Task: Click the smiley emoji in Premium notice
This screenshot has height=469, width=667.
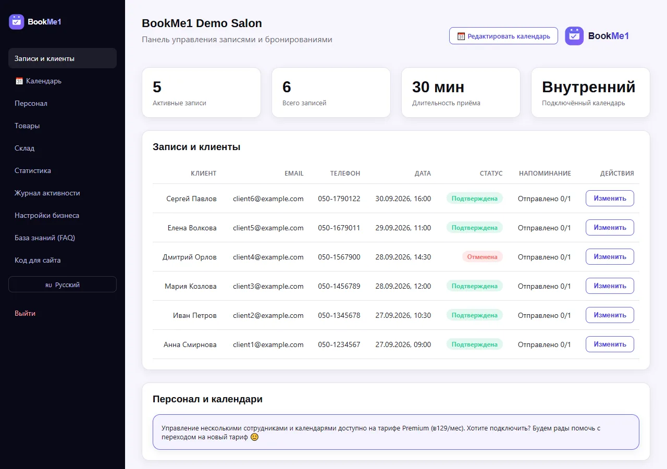Action: [x=255, y=437]
